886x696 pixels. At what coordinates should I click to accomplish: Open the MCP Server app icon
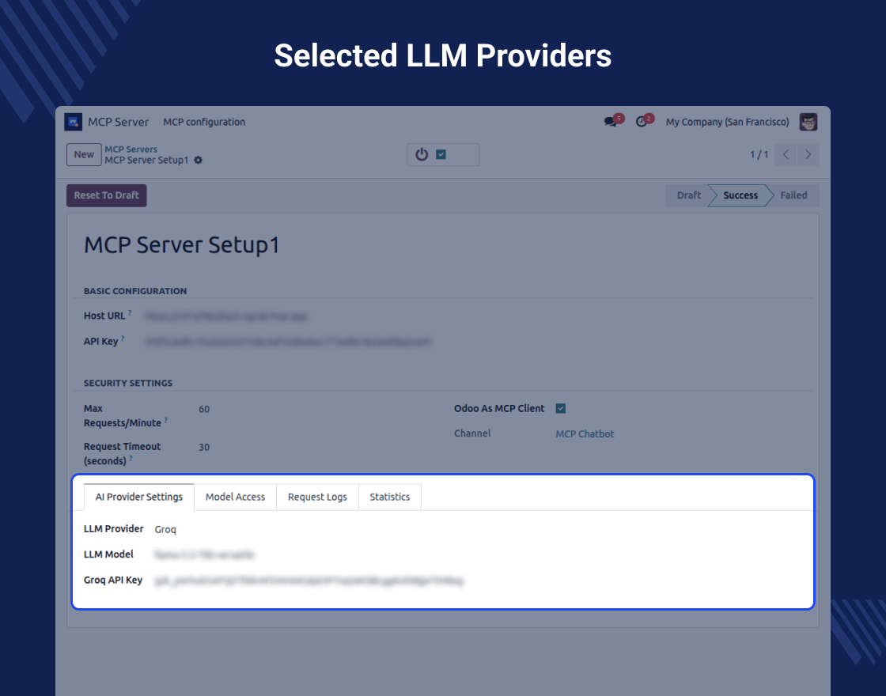(74, 122)
